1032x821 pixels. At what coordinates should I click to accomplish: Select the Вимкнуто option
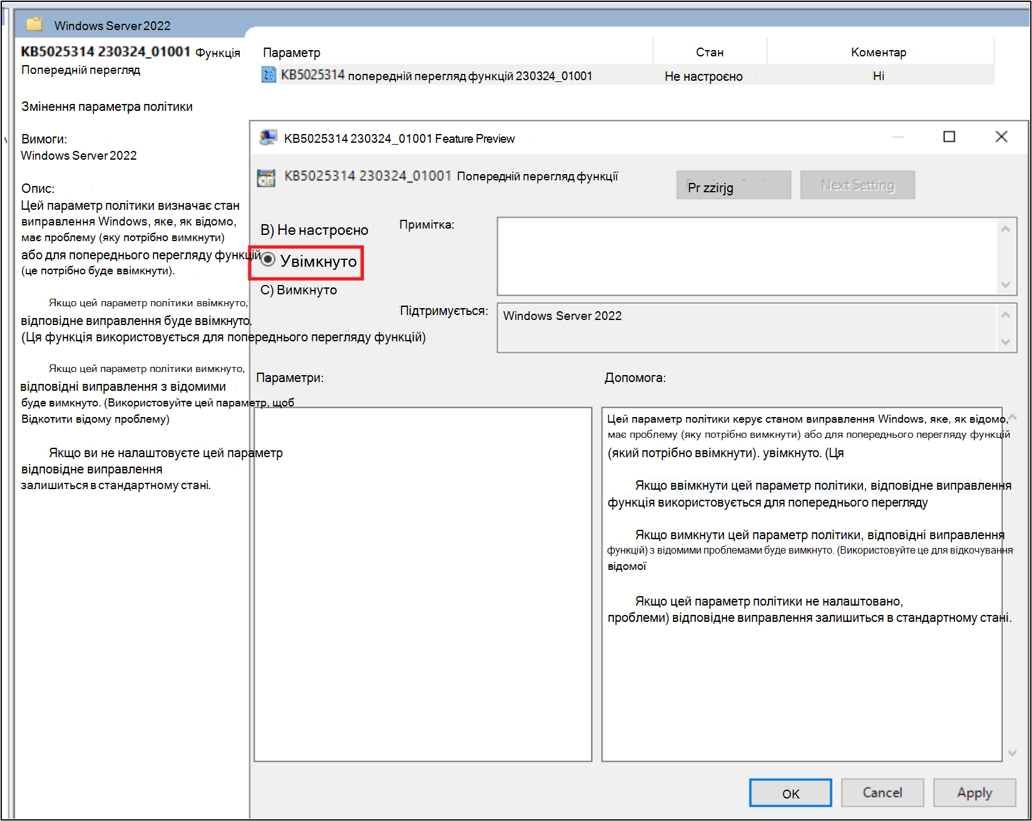(299, 290)
